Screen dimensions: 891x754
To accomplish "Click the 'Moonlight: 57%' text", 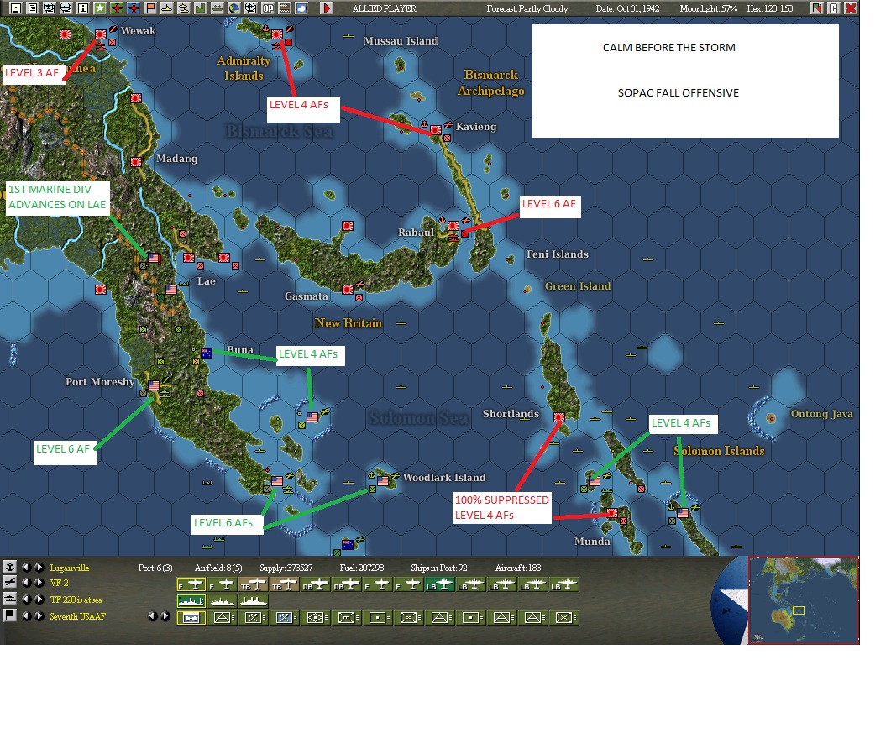I will [x=708, y=8].
